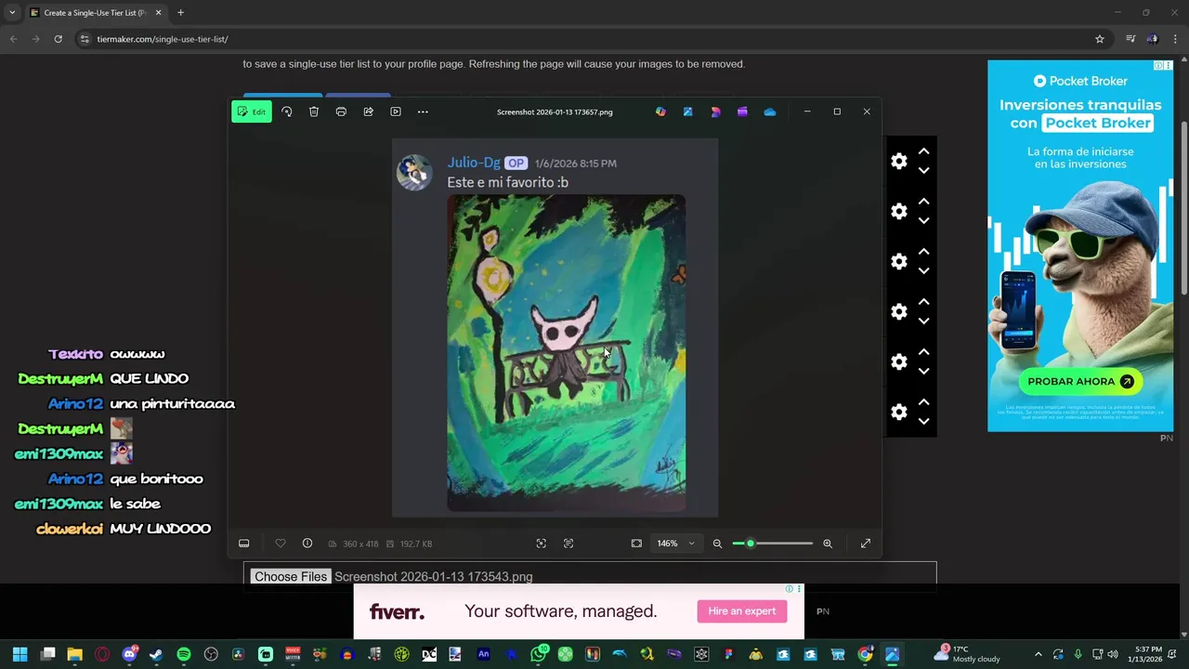Screen dimensions: 1189x669
Task: Open the 146% zoom level dropdown
Action: point(675,544)
